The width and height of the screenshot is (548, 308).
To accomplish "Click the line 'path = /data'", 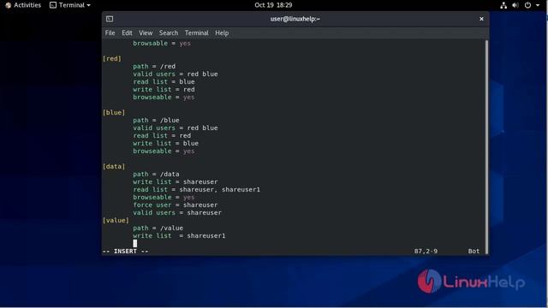I will 156,175.
